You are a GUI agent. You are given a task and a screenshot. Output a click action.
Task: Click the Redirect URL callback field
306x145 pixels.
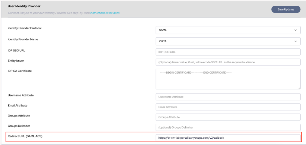pyautogui.click(x=228, y=138)
